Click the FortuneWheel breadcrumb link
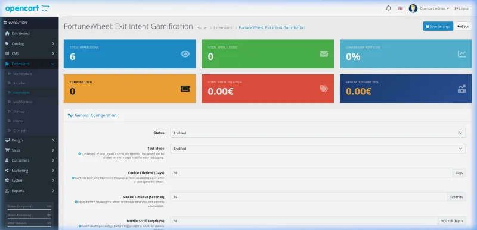The image size is (477, 230). [x=272, y=27]
